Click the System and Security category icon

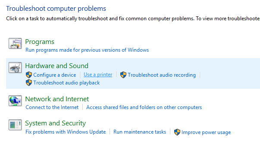(15, 125)
